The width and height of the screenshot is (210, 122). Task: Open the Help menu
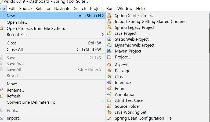pyautogui.click(x=140, y=9)
